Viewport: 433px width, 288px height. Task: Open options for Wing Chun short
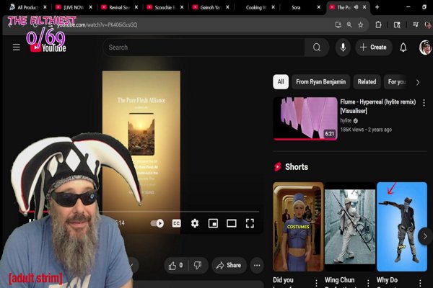(x=368, y=282)
